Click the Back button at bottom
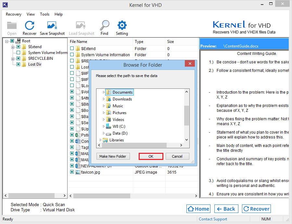 [x=226, y=209]
